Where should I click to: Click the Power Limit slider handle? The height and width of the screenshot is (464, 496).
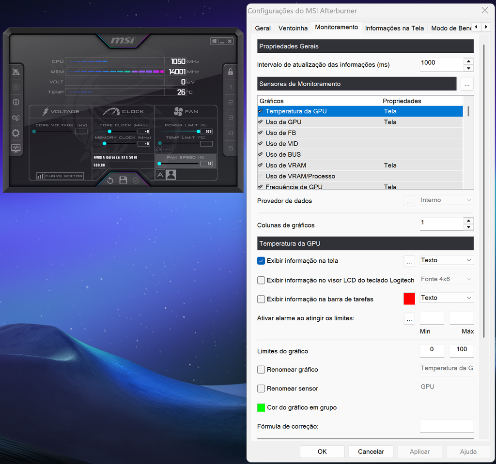click(198, 132)
